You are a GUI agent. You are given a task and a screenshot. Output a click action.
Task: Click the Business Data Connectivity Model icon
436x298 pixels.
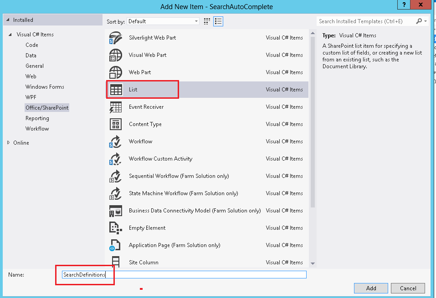(115, 211)
